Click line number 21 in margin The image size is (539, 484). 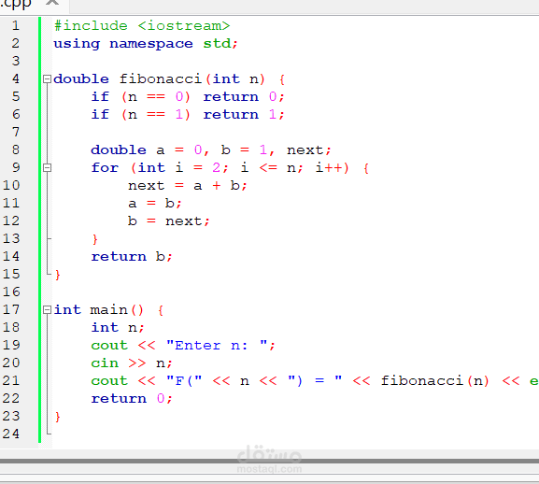[11, 380]
